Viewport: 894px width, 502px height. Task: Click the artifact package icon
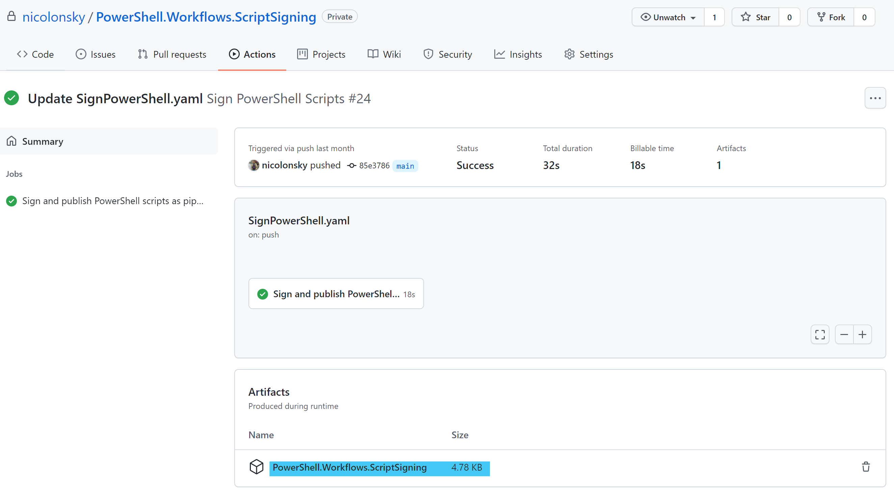click(x=257, y=467)
